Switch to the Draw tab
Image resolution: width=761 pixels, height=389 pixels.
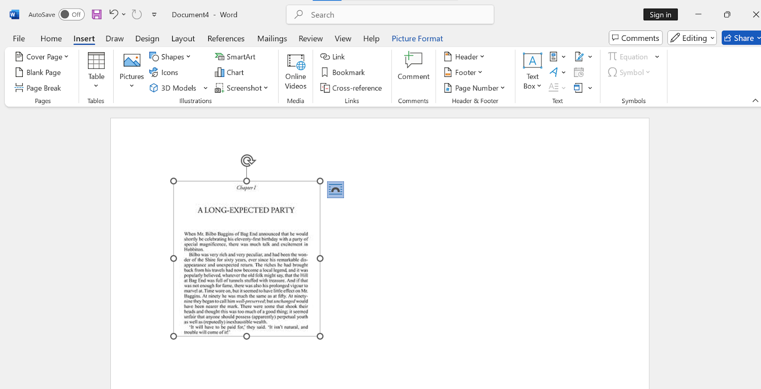(x=115, y=38)
